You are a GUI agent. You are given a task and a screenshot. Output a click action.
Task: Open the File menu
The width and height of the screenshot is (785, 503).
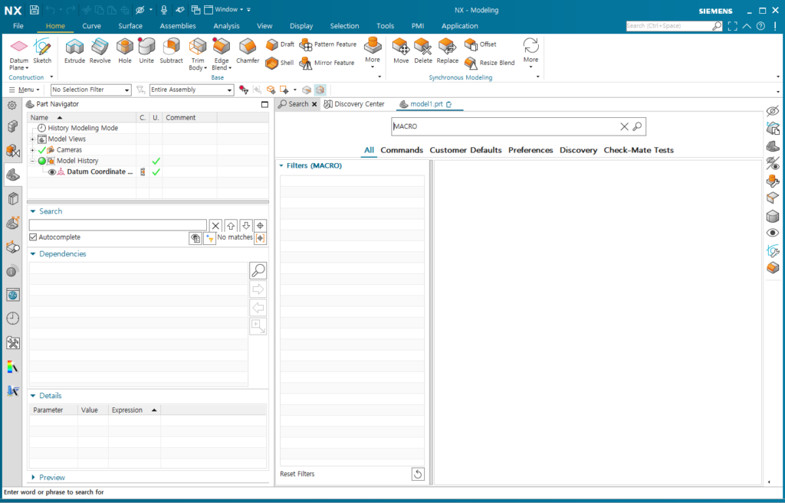pos(18,26)
